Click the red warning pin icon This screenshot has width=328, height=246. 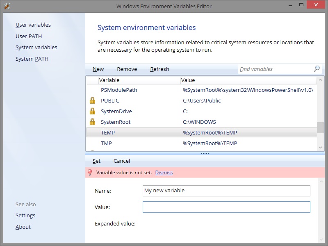pyautogui.click(x=90, y=172)
